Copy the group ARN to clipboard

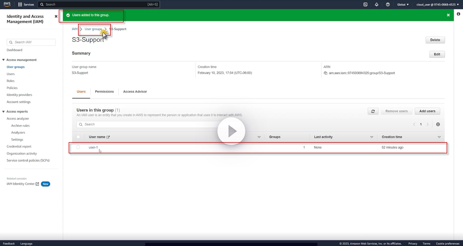(x=325, y=73)
